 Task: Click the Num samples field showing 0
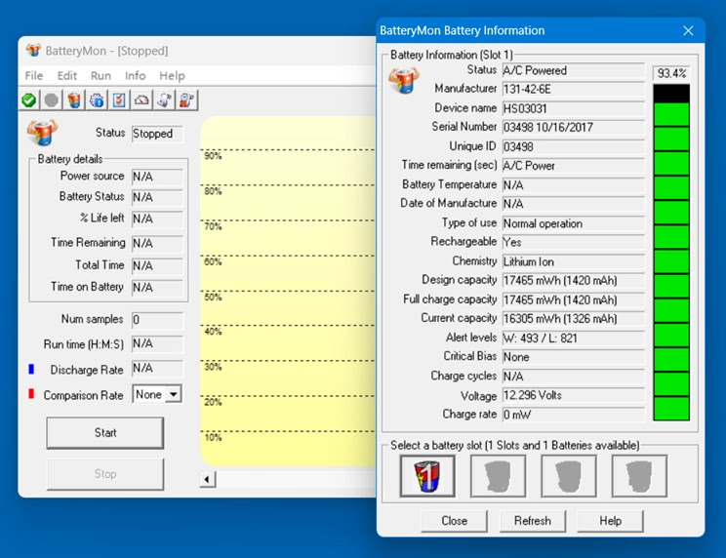pos(157,320)
